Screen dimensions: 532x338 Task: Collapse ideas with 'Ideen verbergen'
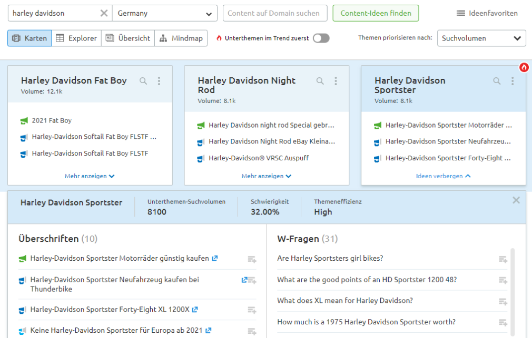click(x=443, y=176)
